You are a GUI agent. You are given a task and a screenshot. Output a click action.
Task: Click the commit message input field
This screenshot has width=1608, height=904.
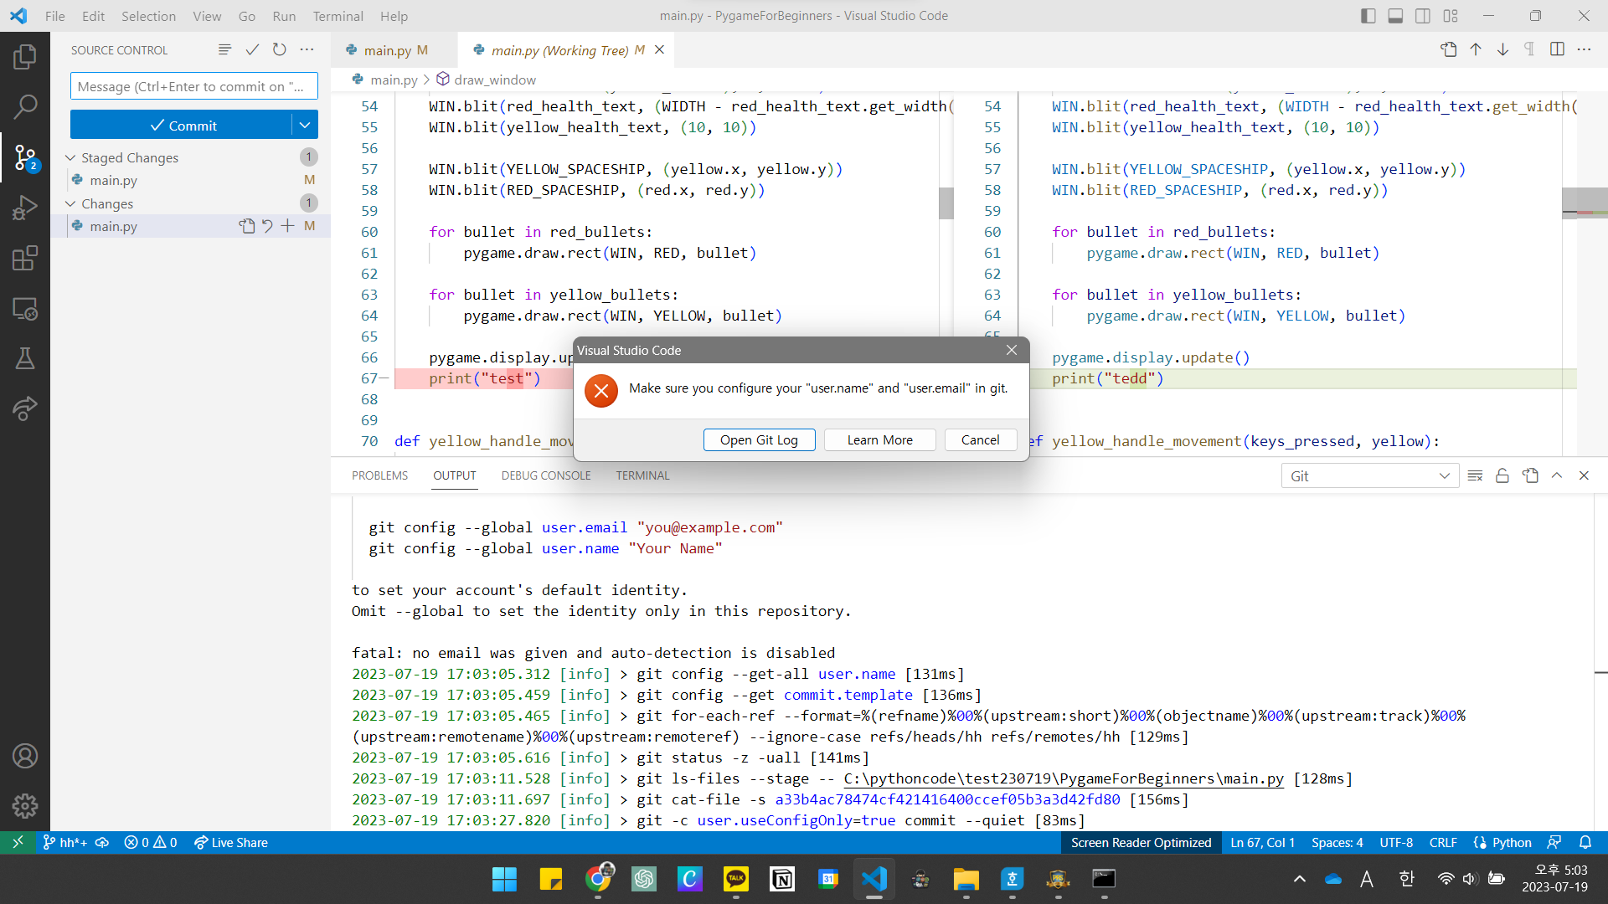click(194, 86)
